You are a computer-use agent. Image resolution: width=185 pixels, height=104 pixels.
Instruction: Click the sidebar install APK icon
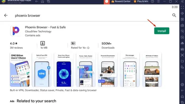click(x=182, y=49)
